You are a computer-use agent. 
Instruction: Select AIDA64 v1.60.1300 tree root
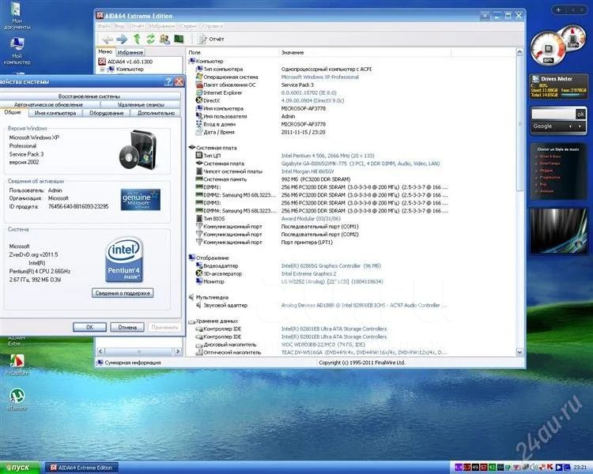130,62
